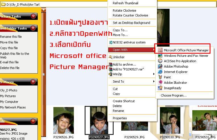This screenshot has width=217, height=140.
Task: Click Delete this file link
Action: click(x=10, y=68)
